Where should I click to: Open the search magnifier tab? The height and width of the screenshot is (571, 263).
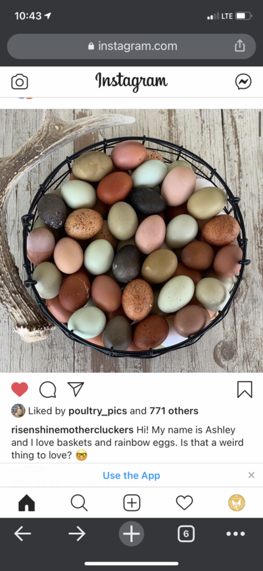click(x=79, y=503)
